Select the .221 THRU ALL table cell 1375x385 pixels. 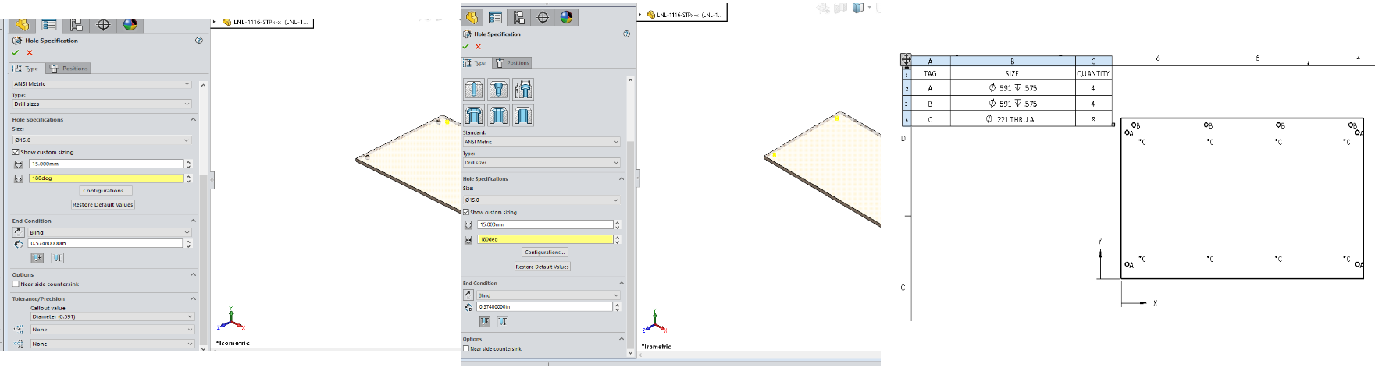[x=1012, y=120]
